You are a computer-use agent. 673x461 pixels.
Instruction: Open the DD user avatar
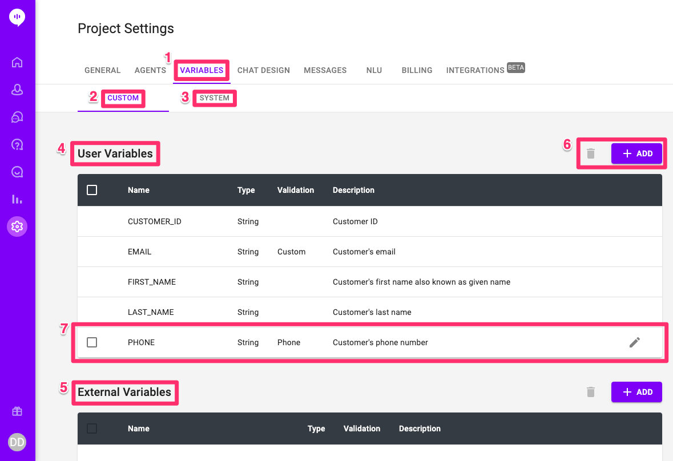click(17, 442)
